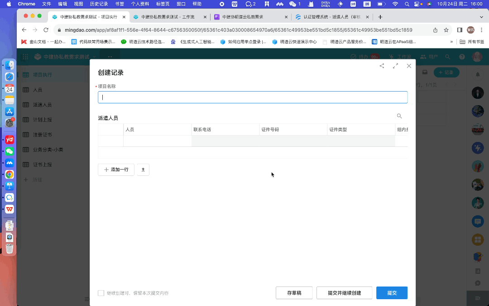
Task: Expand hidden bookmarks overflow chevron
Action: (451, 42)
